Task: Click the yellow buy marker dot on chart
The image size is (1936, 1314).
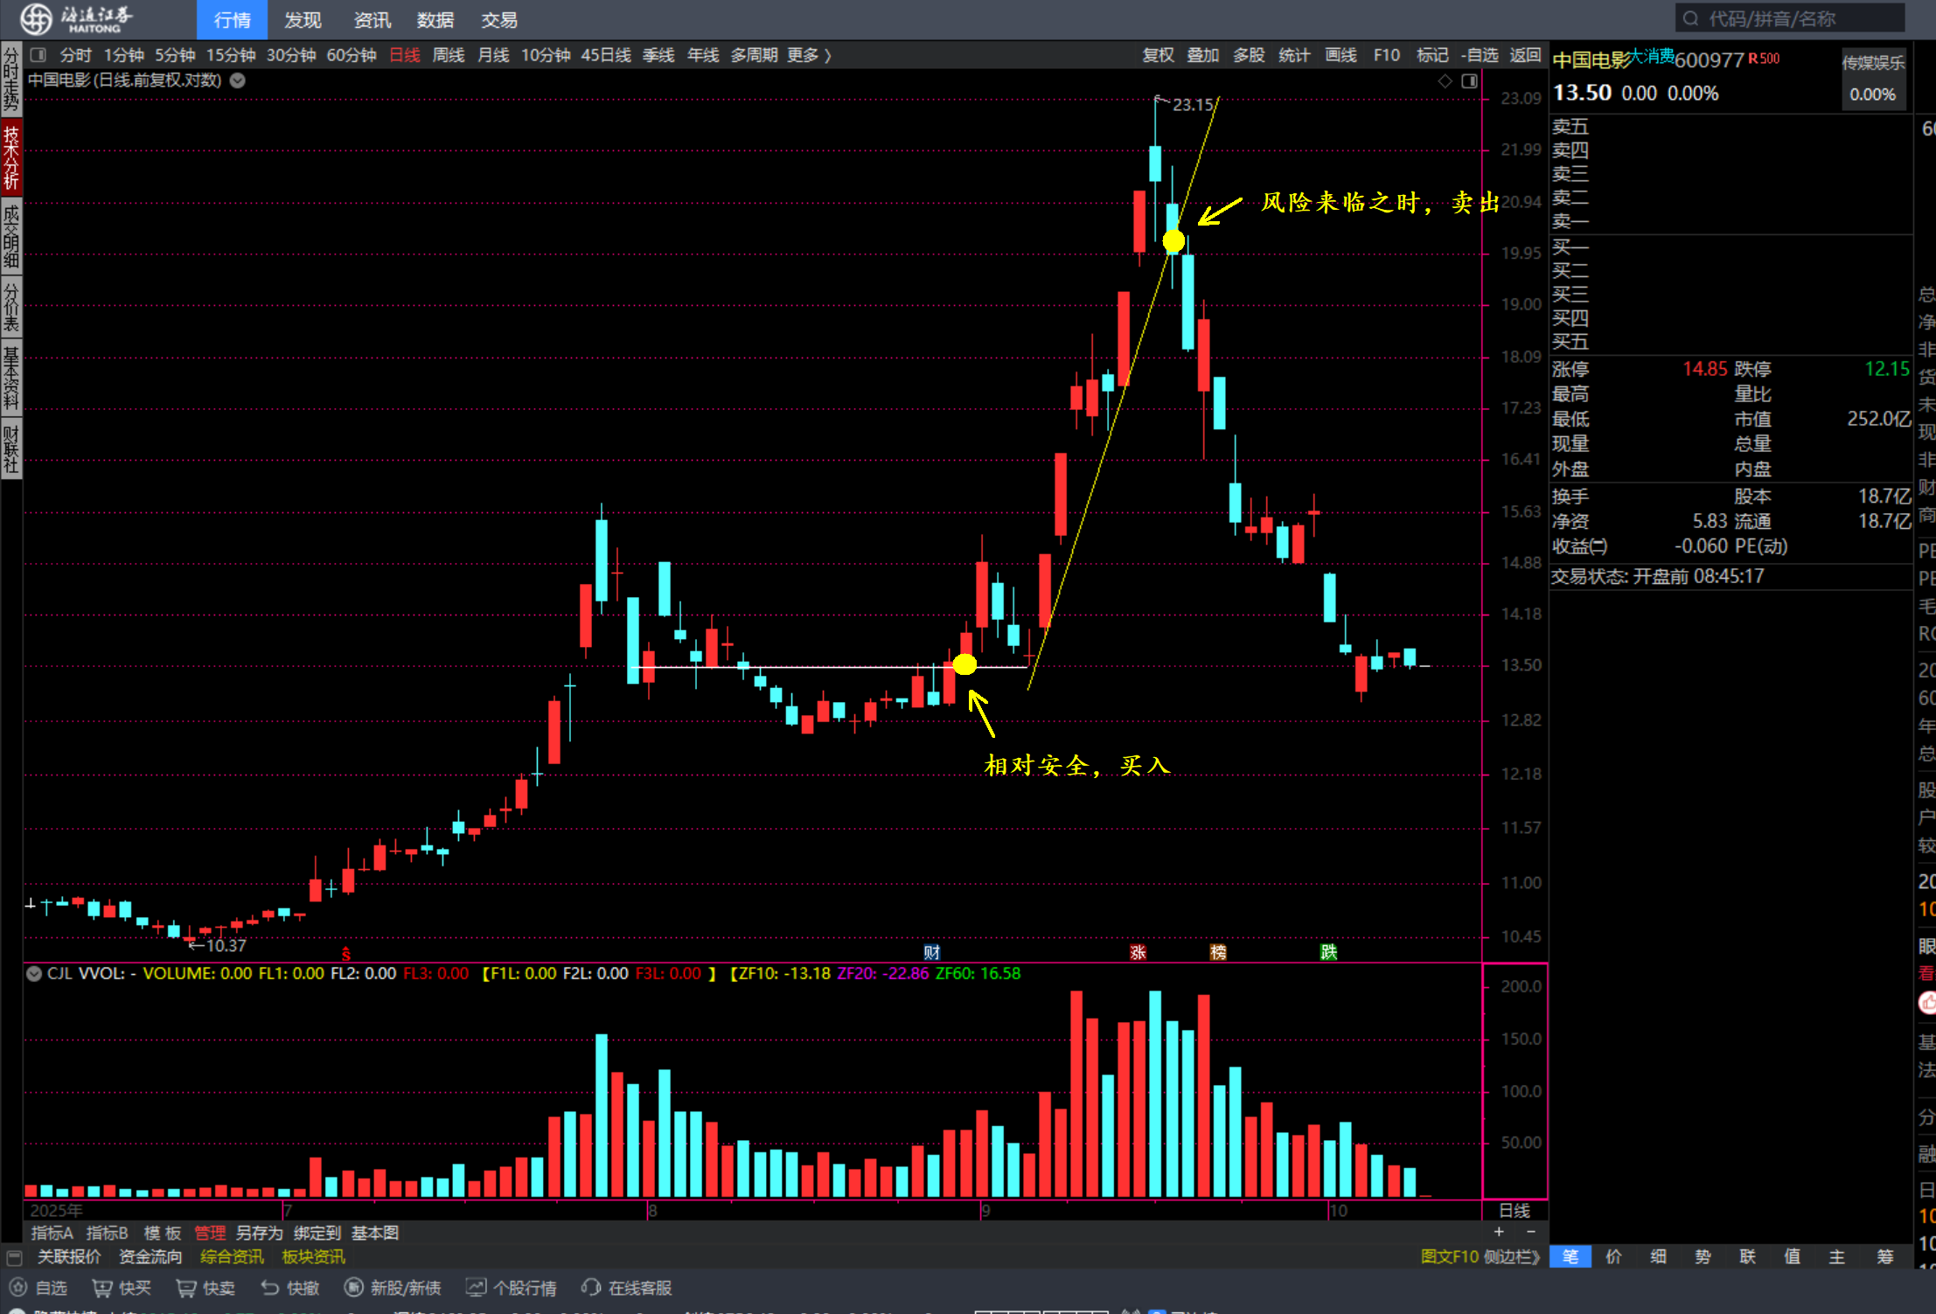Action: click(x=965, y=664)
